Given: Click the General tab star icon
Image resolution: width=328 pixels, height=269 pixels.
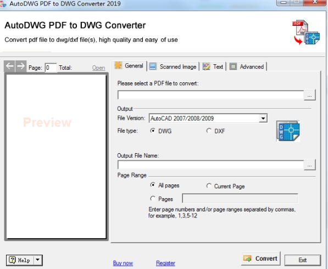Looking at the screenshot, I should pyautogui.click(x=118, y=65).
